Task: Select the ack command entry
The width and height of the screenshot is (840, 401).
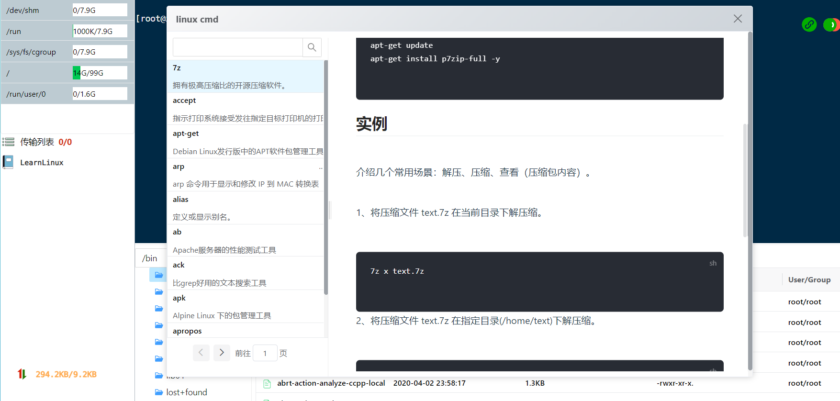Action: click(246, 273)
